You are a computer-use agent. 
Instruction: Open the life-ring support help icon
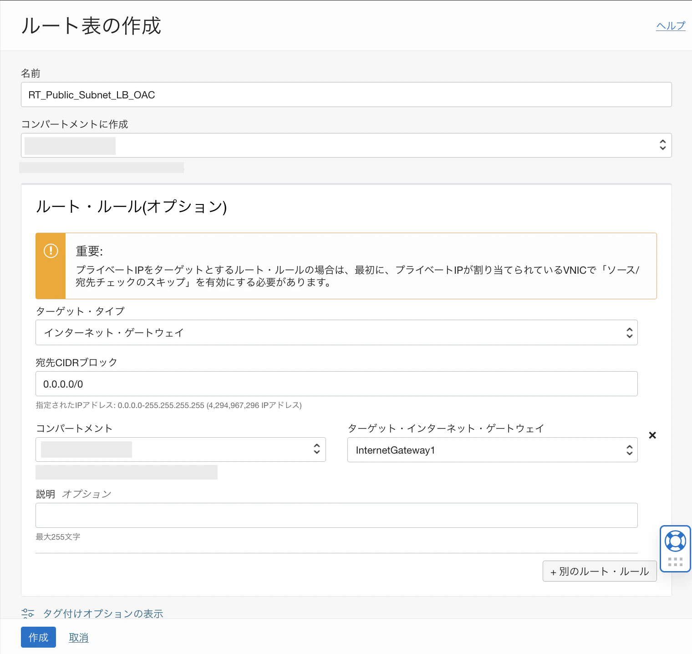675,541
